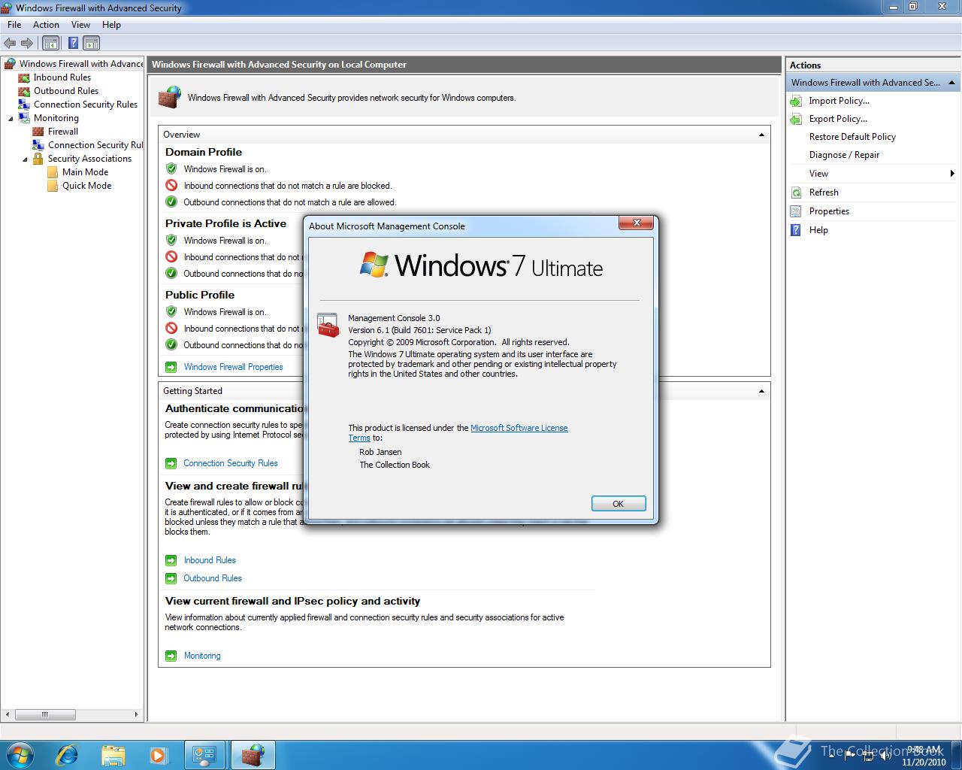Select Outbound Rules in the tree
The width and height of the screenshot is (962, 770).
click(x=66, y=91)
